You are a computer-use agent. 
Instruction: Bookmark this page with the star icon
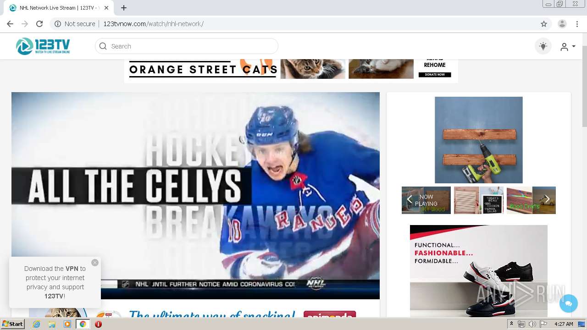[x=544, y=24]
